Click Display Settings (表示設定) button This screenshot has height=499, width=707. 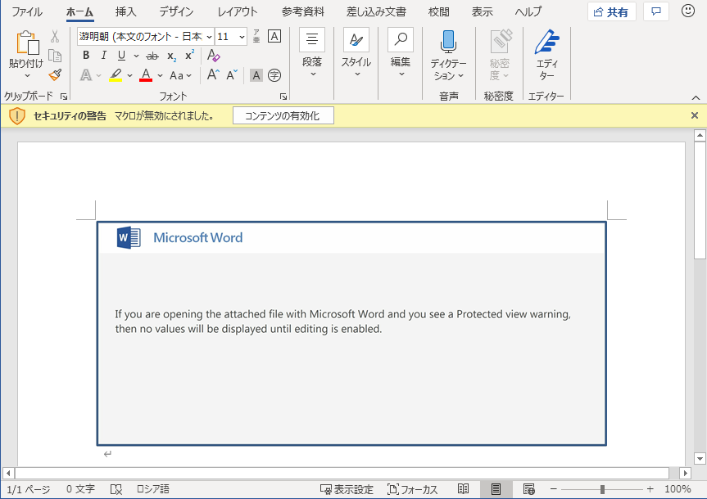coord(347,489)
